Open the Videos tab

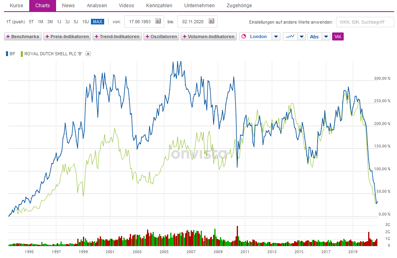point(126,6)
